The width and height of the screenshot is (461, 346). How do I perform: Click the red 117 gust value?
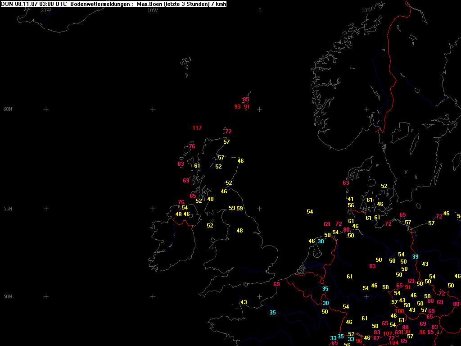[x=197, y=128]
